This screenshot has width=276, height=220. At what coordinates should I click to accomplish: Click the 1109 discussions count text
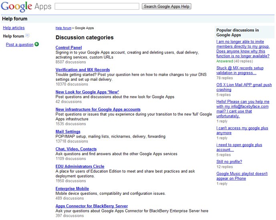[x=71, y=158]
